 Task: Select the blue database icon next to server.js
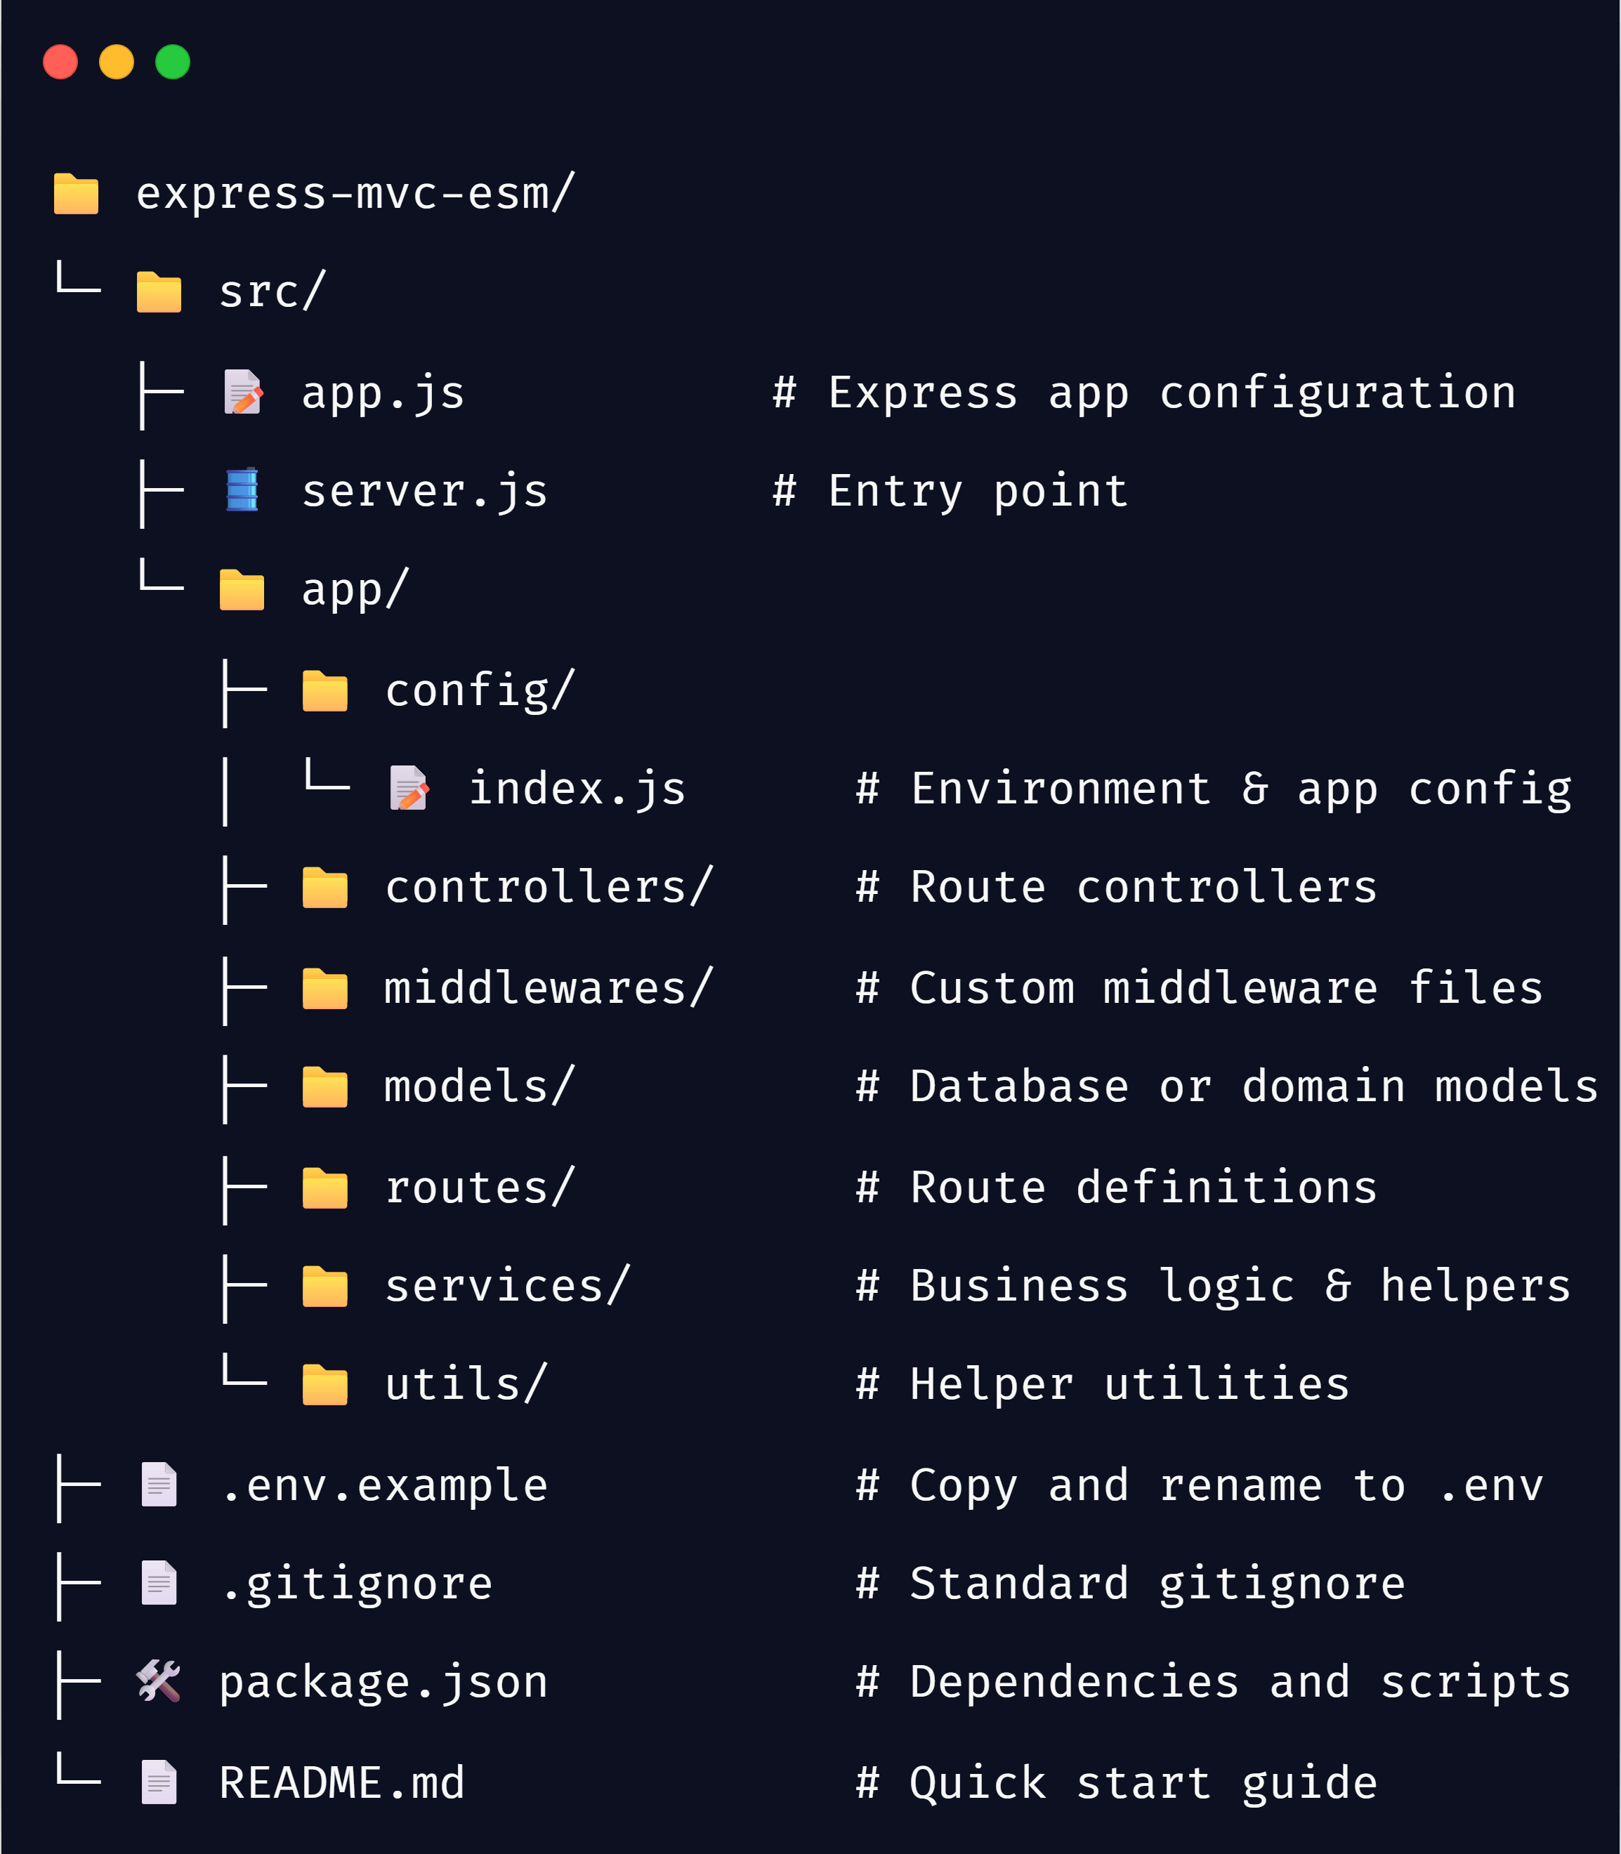coord(241,490)
